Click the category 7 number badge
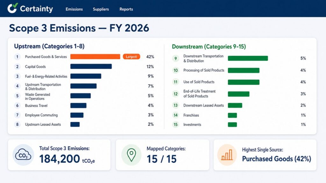Screen dimensions: 326x183 17,115
